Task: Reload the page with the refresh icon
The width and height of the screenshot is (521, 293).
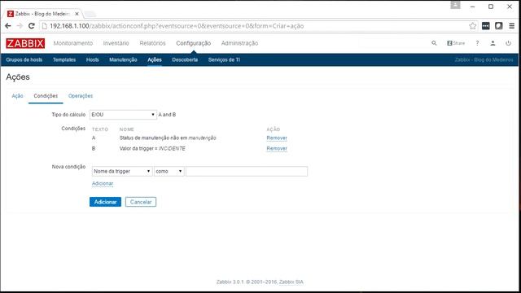Action: coord(32,26)
